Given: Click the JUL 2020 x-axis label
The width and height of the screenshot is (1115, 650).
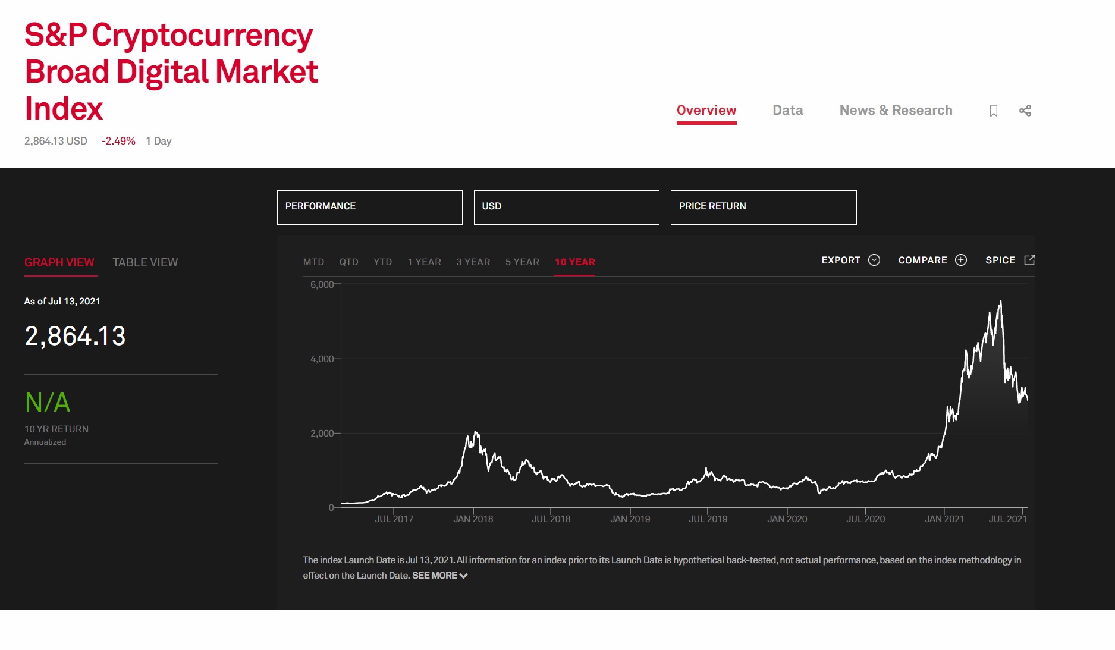Looking at the screenshot, I should [x=866, y=519].
